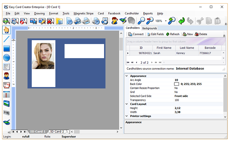Click the copy pages icon
230x142 pixels.
[x=209, y=21]
